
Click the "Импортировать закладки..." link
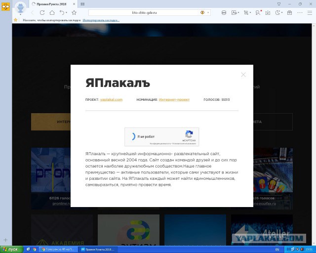101,20
